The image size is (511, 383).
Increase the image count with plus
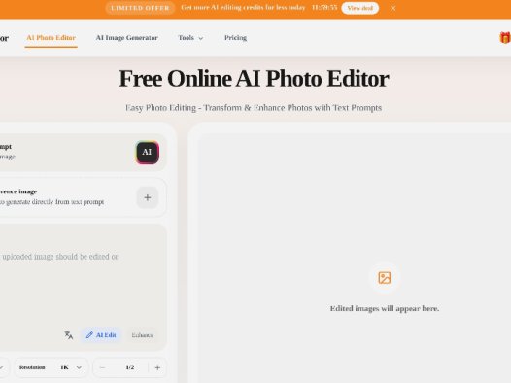(x=157, y=367)
